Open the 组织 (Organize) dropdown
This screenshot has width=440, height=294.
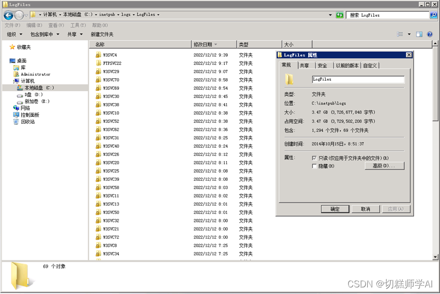pyautogui.click(x=14, y=34)
